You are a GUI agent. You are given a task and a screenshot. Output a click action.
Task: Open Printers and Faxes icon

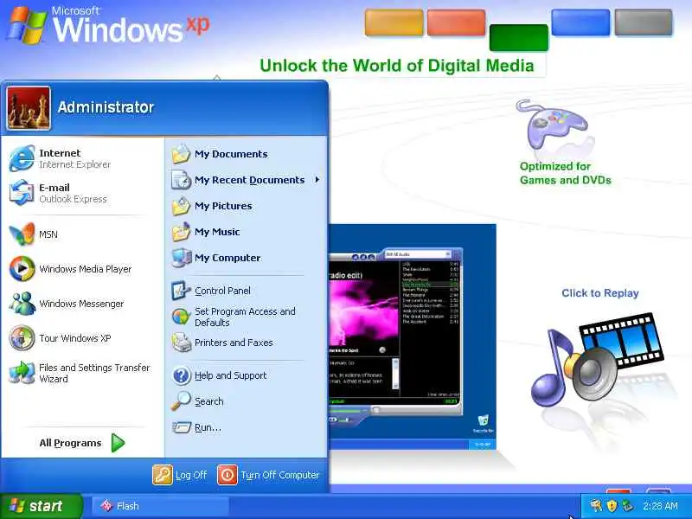181,343
